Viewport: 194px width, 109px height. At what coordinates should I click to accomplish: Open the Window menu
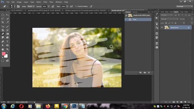point(59,2)
